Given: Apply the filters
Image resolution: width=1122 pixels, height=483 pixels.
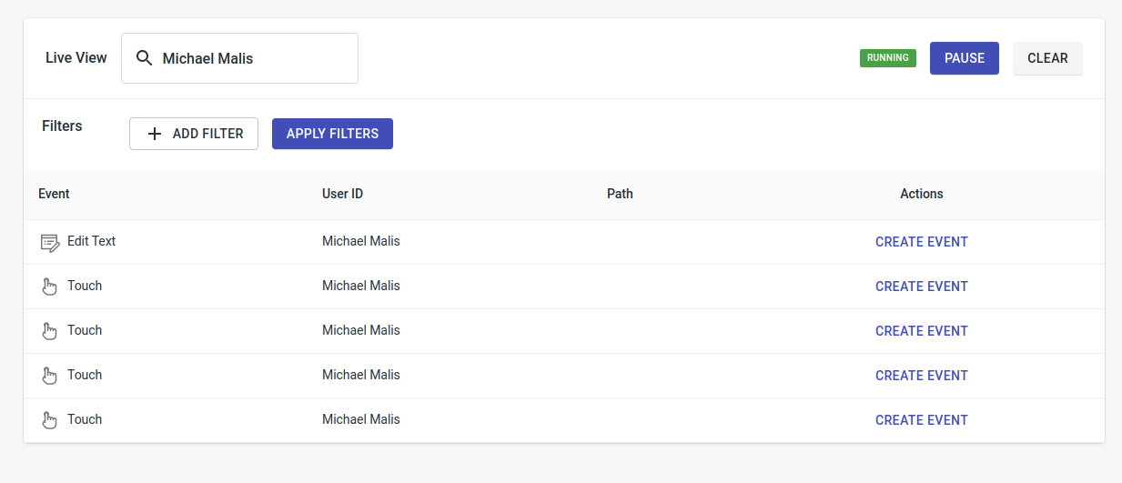Looking at the screenshot, I should click(x=332, y=134).
